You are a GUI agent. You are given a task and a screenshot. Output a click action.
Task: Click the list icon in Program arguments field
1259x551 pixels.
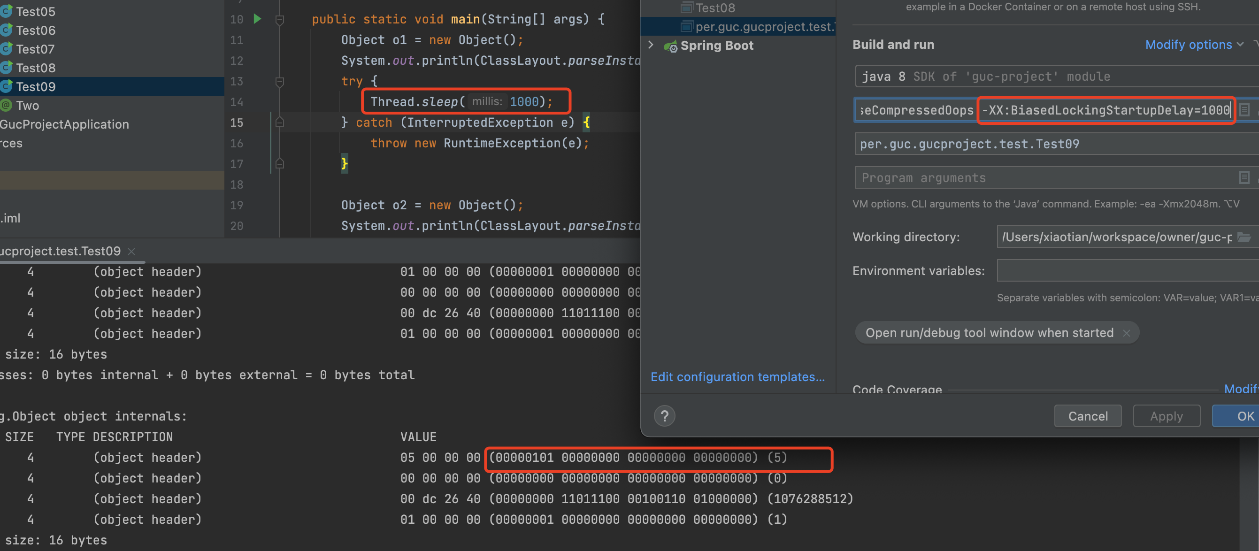(x=1244, y=178)
